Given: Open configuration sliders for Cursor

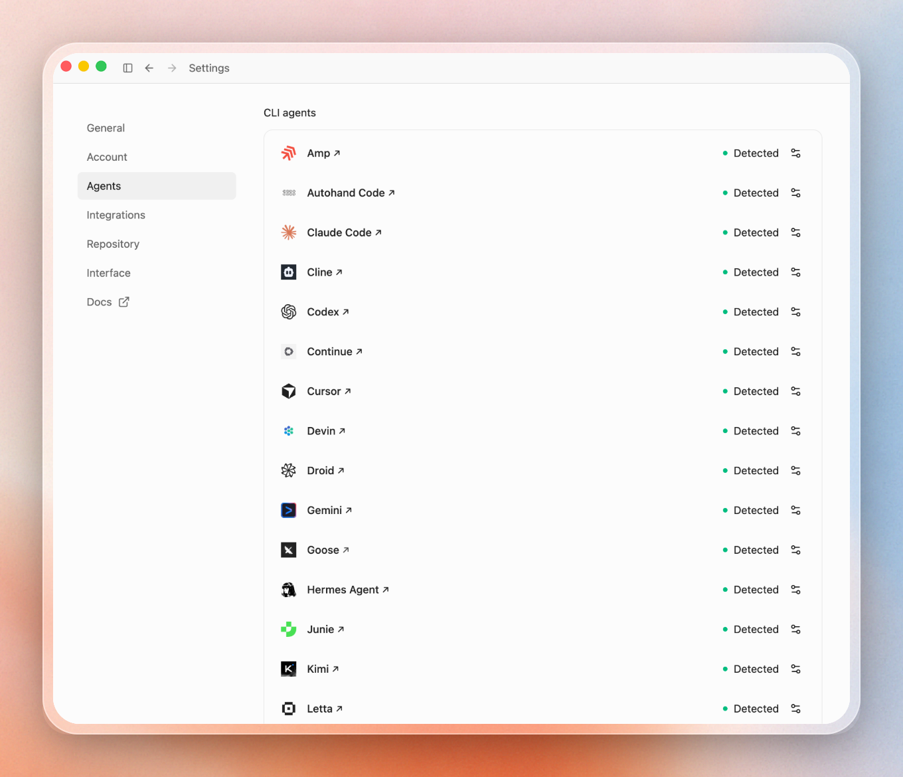Looking at the screenshot, I should click(795, 391).
